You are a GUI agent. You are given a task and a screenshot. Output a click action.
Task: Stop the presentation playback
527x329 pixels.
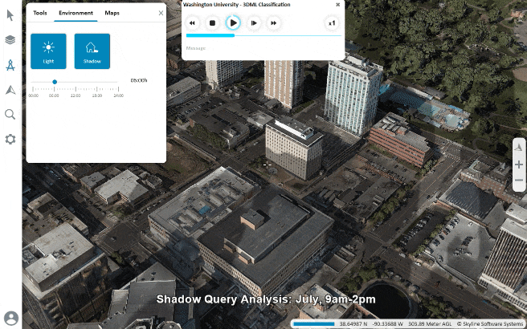point(212,23)
